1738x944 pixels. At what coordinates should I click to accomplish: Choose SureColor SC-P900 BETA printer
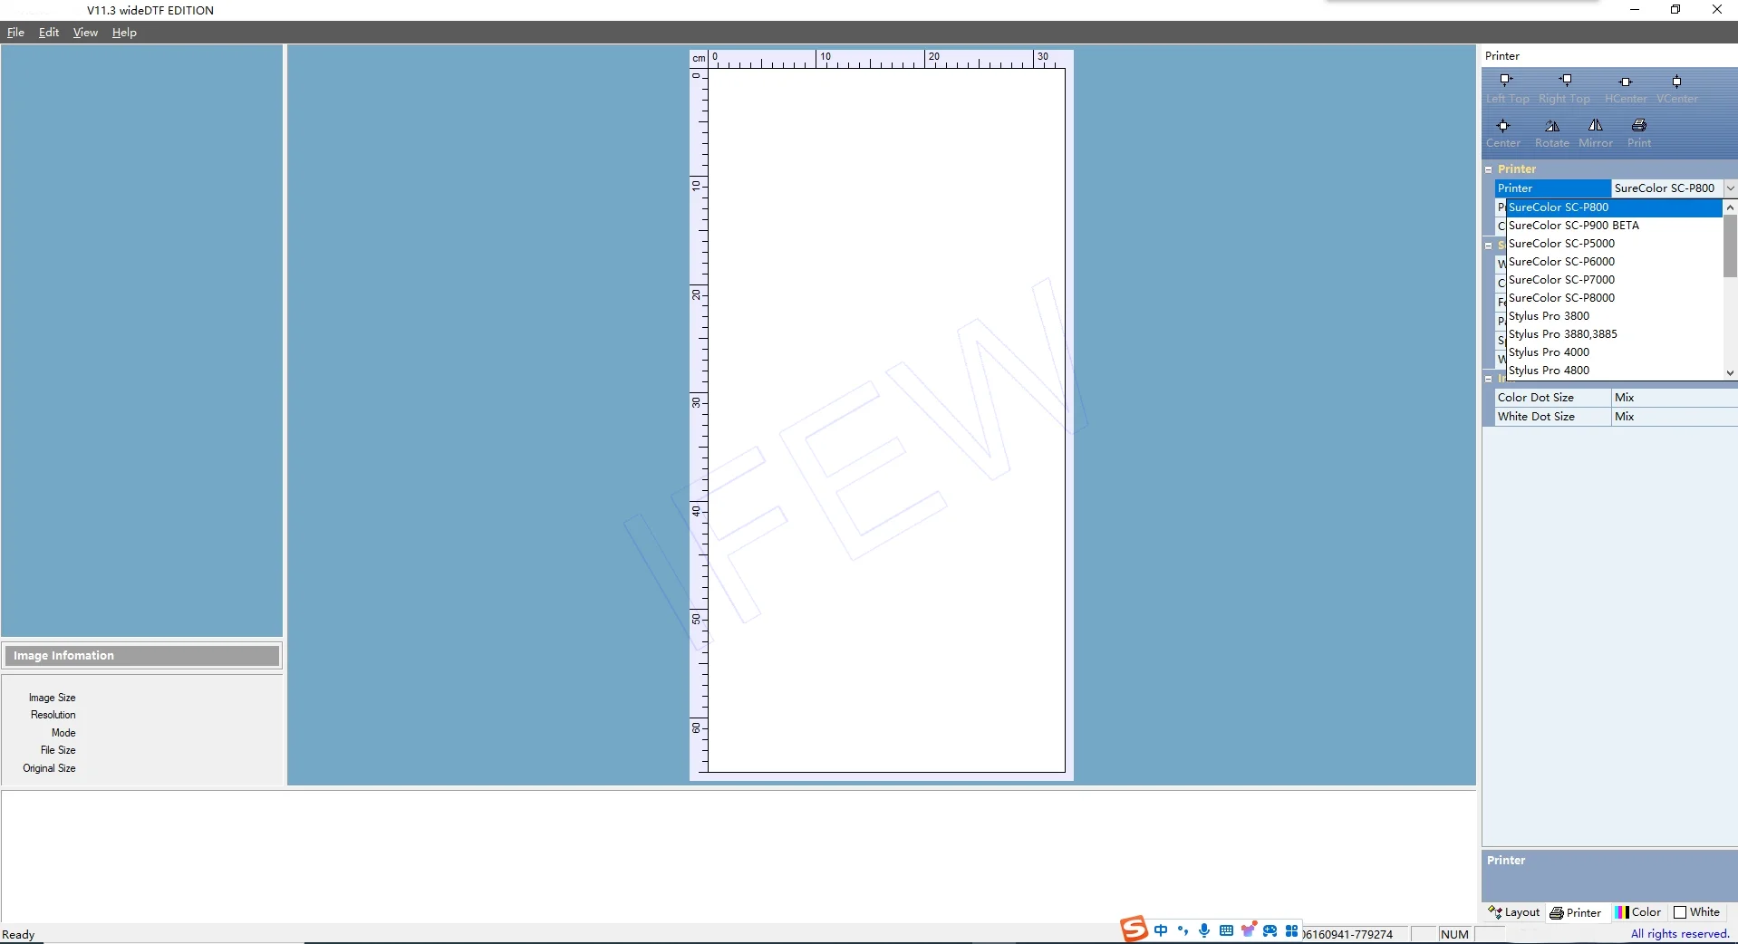pyautogui.click(x=1614, y=226)
